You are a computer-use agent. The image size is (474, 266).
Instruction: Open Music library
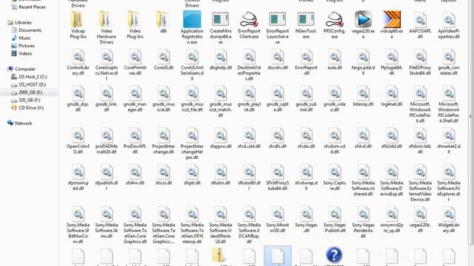coord(24,38)
